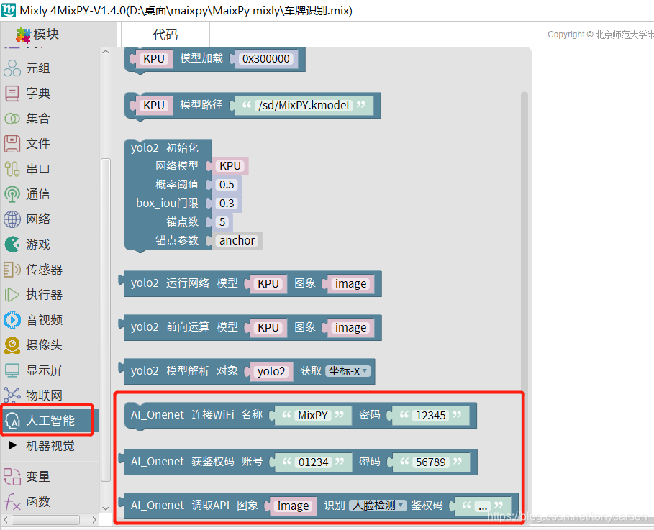Open the 物联网 IoT category icon
Viewport: 654px width, 530px height.
(12, 395)
